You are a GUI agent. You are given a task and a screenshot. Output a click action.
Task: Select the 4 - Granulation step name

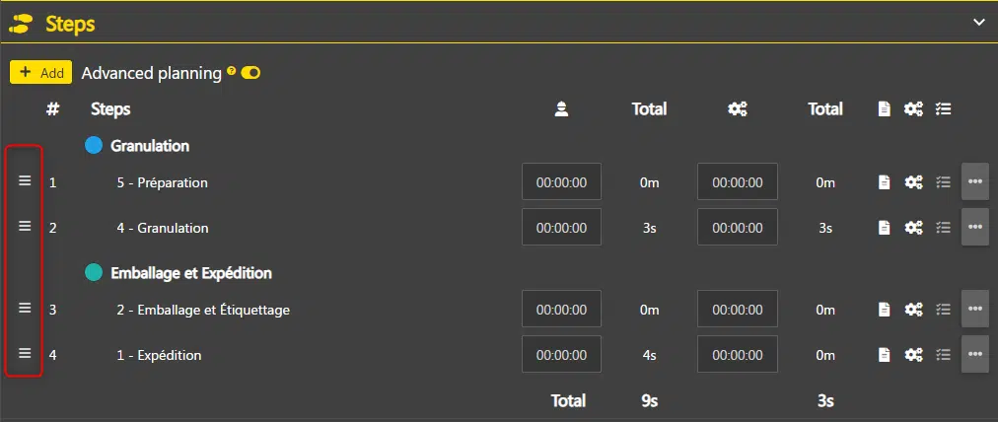coord(163,228)
